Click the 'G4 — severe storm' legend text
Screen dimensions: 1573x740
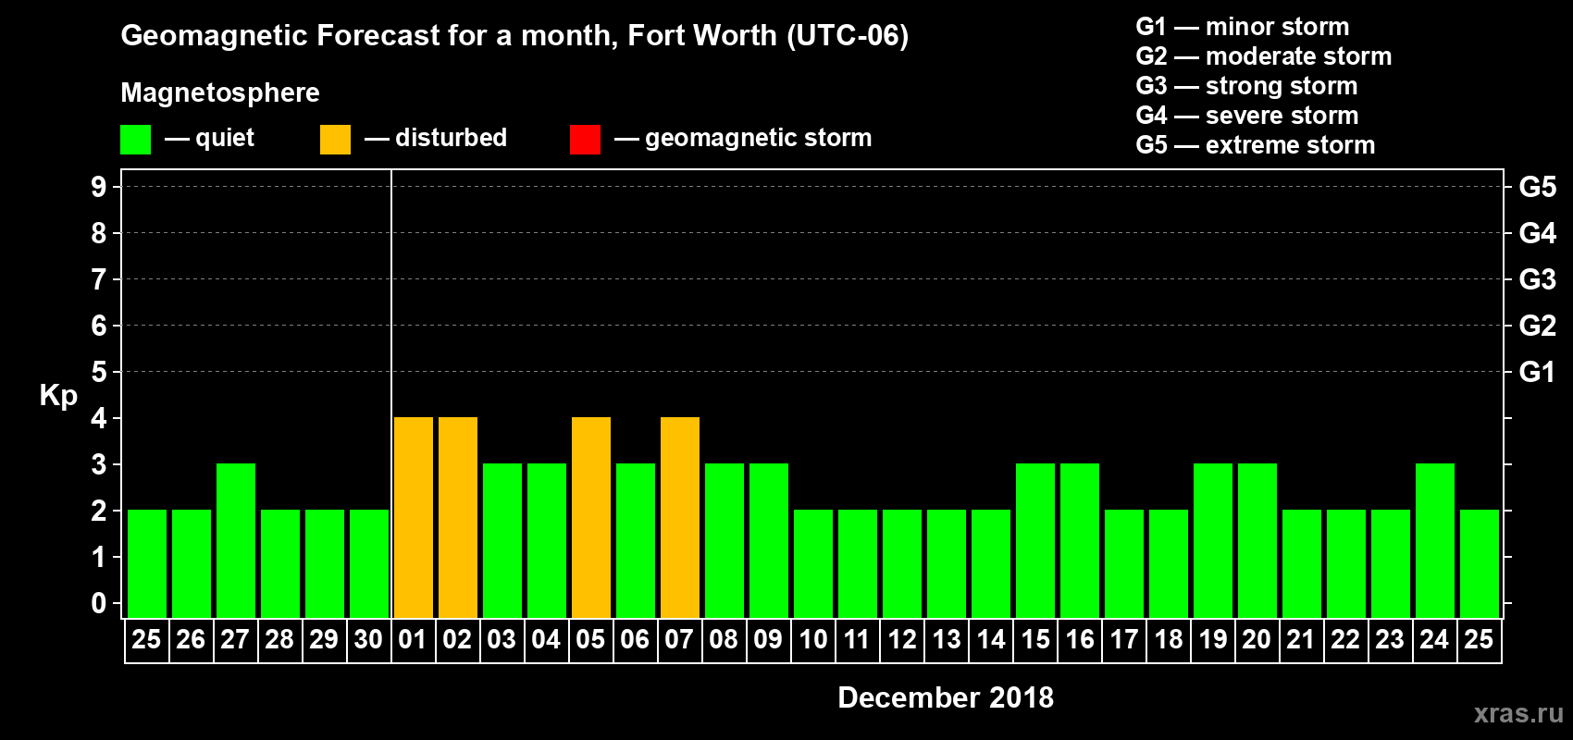click(x=1247, y=116)
